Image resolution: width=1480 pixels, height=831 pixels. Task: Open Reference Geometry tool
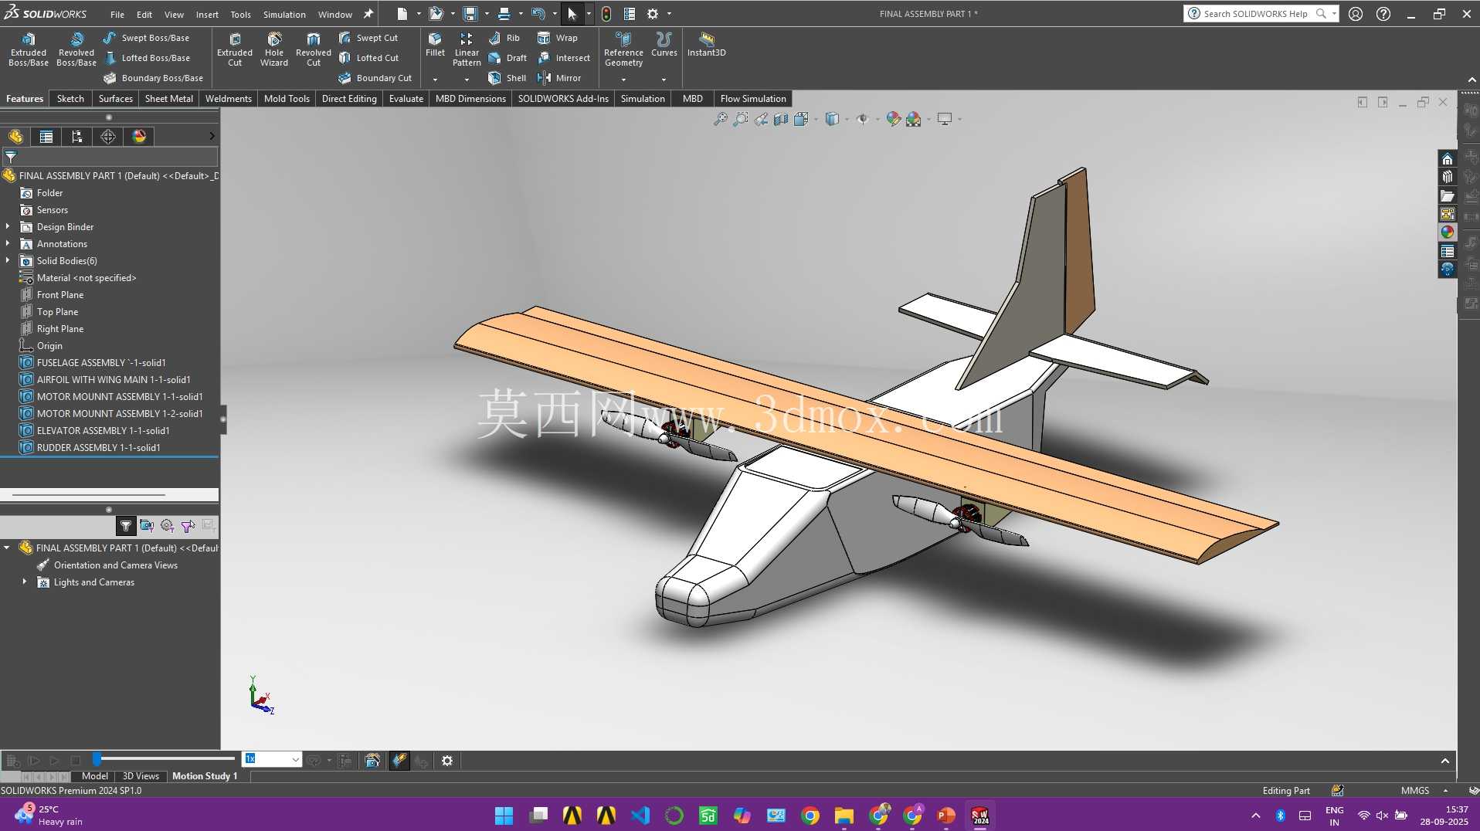click(623, 49)
